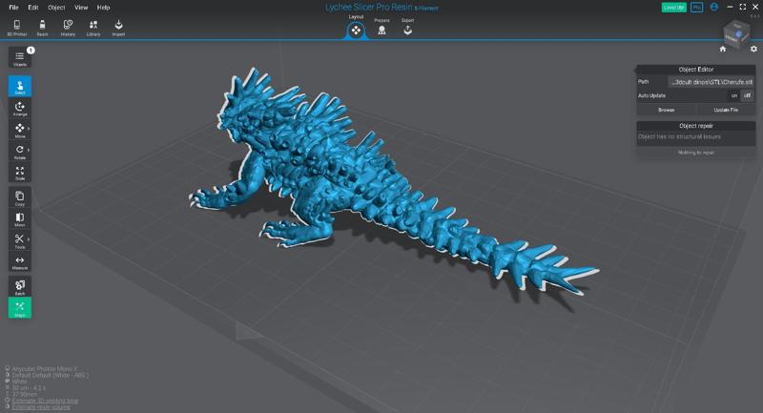
Task: Open the Objects list panel
Action: point(20,57)
